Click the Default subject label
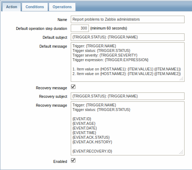This screenshot has height=170, width=192. (55, 37)
